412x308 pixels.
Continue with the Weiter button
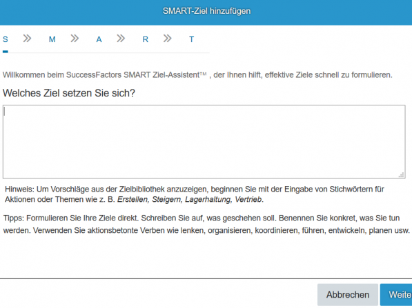[396, 295]
